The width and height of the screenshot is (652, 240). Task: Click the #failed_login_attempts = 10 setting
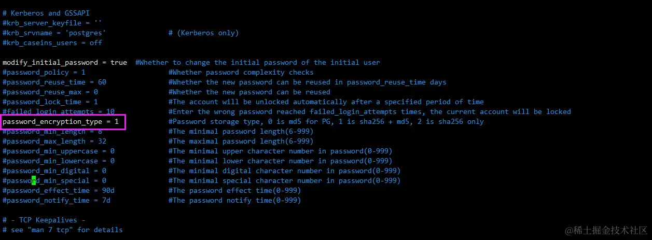59,112
